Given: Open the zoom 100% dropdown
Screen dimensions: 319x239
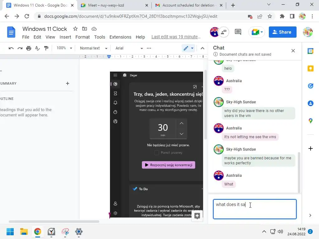Looking at the screenshot, I should (x=64, y=48).
